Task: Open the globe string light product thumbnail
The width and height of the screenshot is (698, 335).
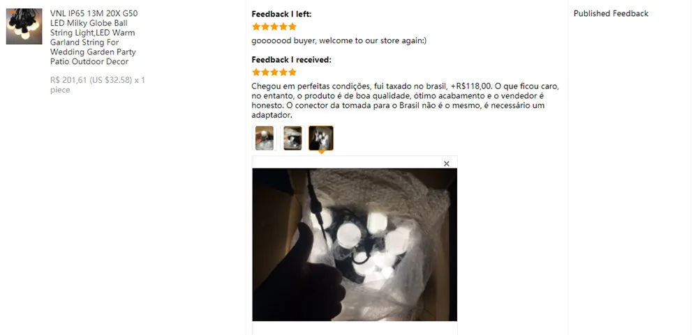Action: (24, 26)
